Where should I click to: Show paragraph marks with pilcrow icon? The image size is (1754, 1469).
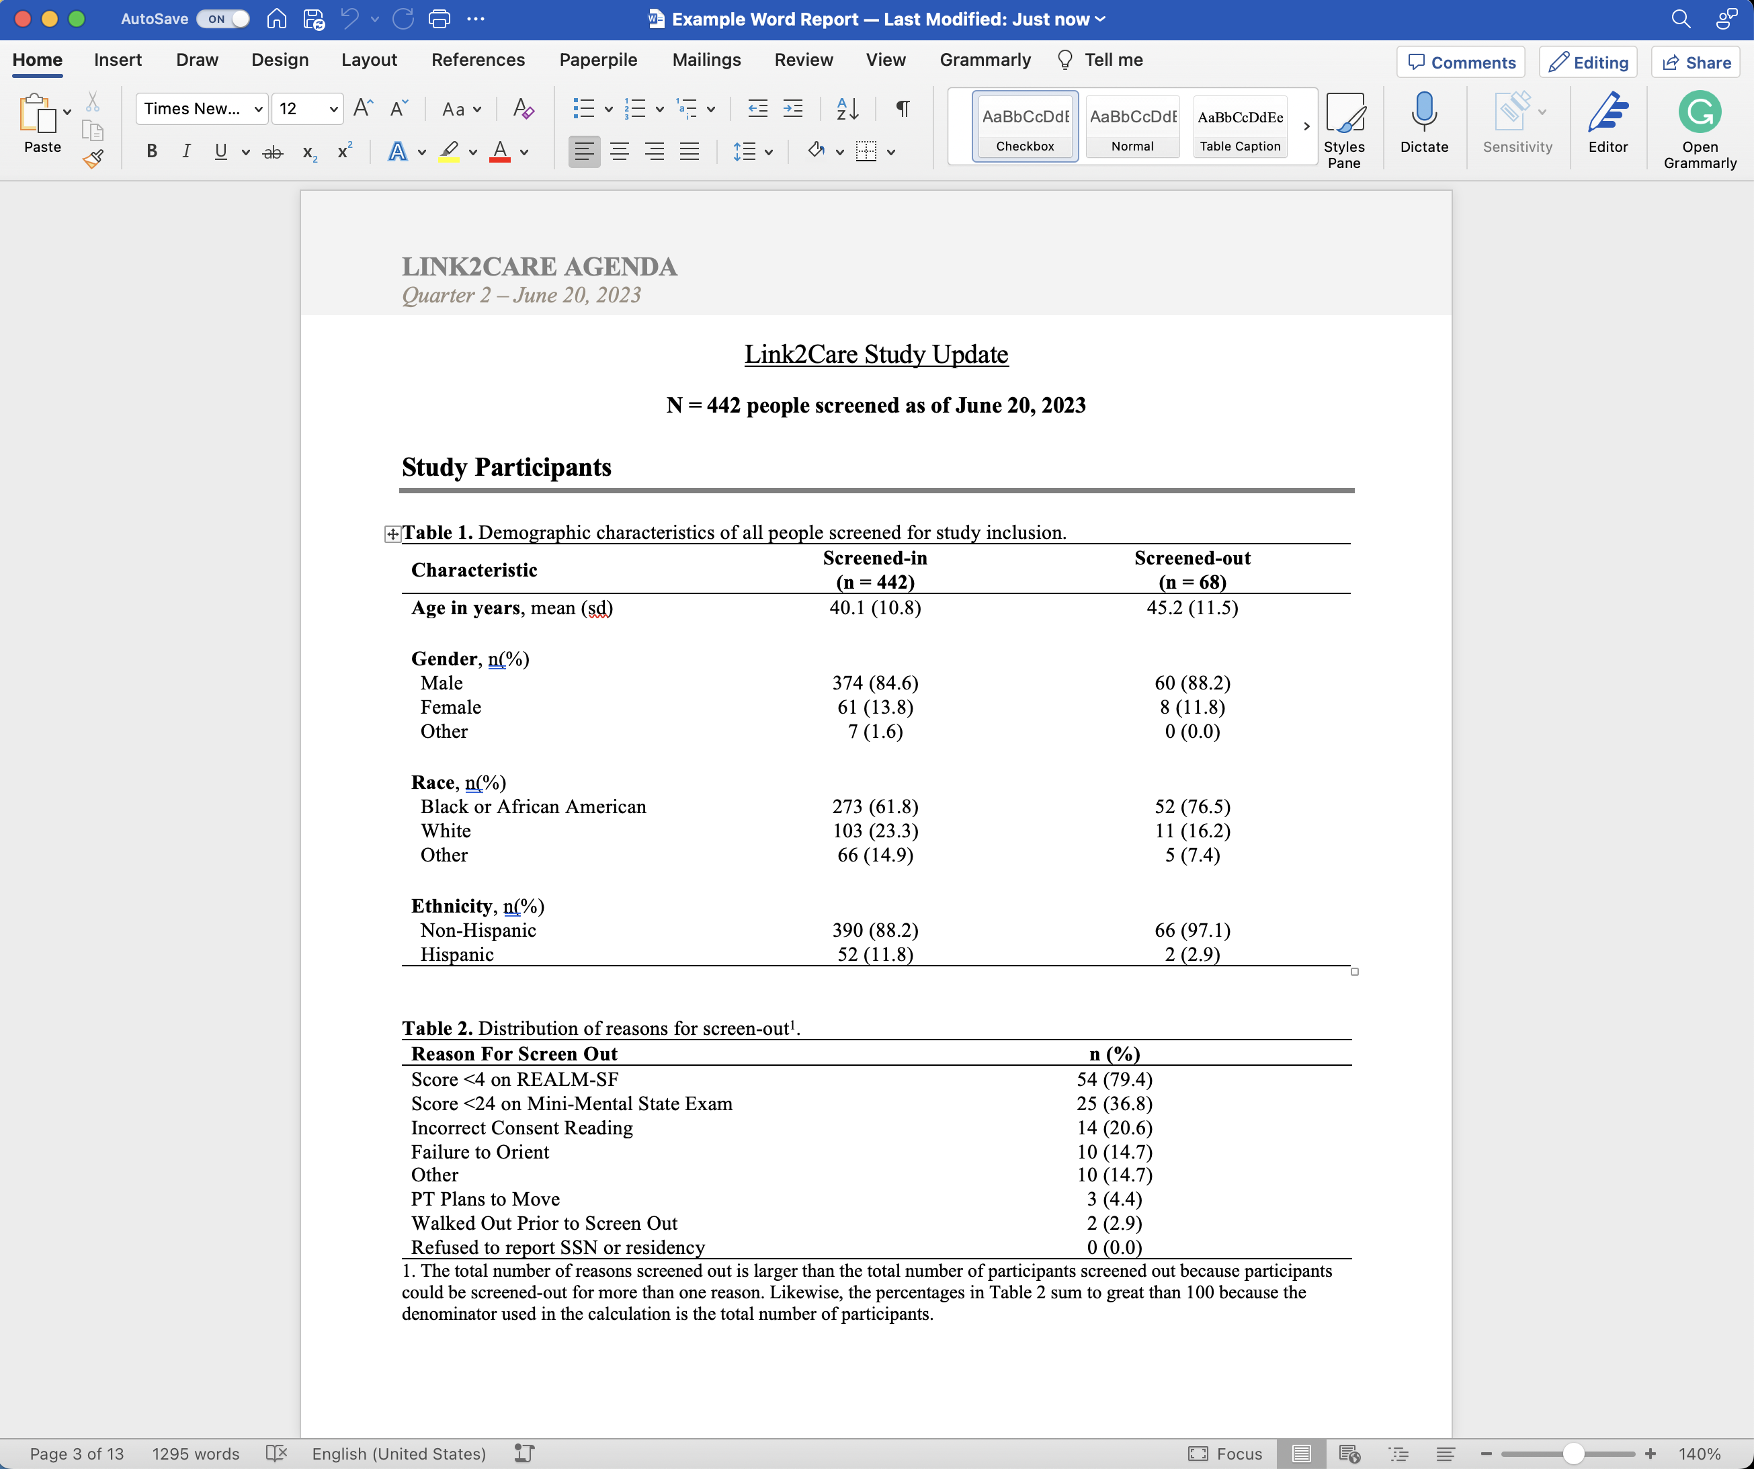[x=903, y=109]
